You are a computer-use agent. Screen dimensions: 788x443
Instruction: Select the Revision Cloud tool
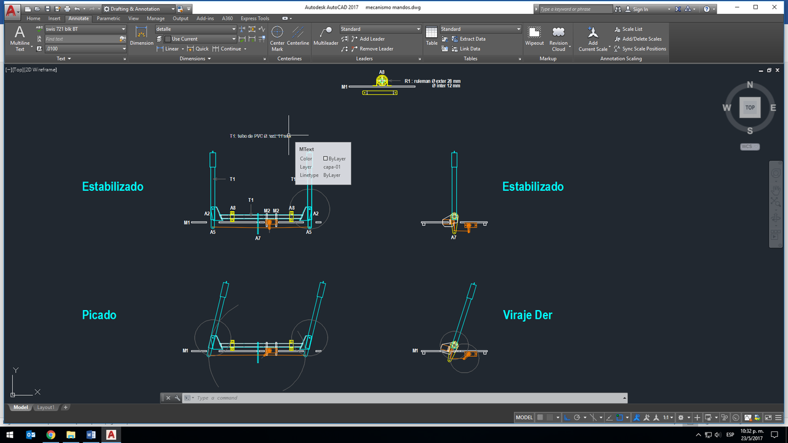point(558,38)
